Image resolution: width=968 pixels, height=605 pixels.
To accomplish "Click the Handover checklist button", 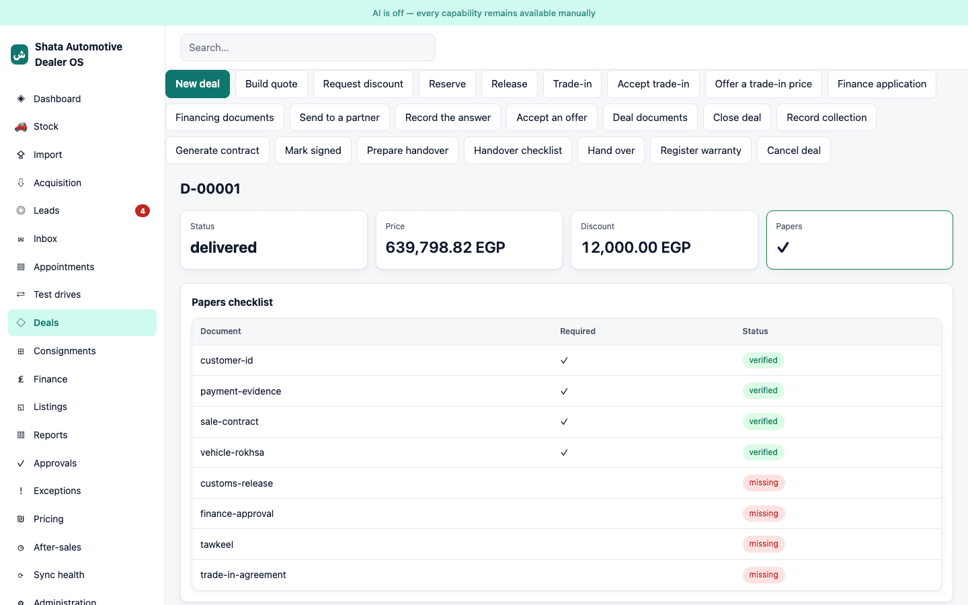I will 518,151.
